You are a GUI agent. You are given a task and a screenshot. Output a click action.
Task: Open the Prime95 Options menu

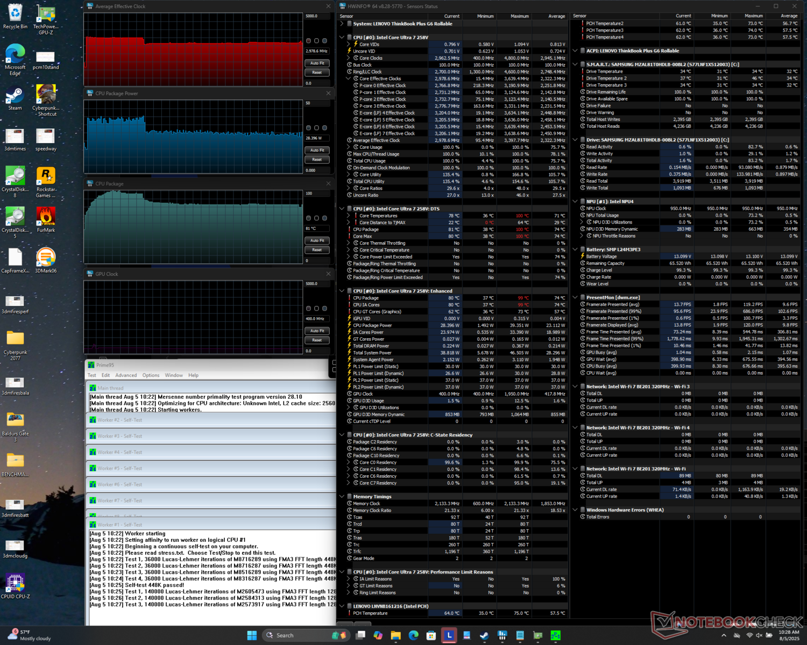point(151,375)
